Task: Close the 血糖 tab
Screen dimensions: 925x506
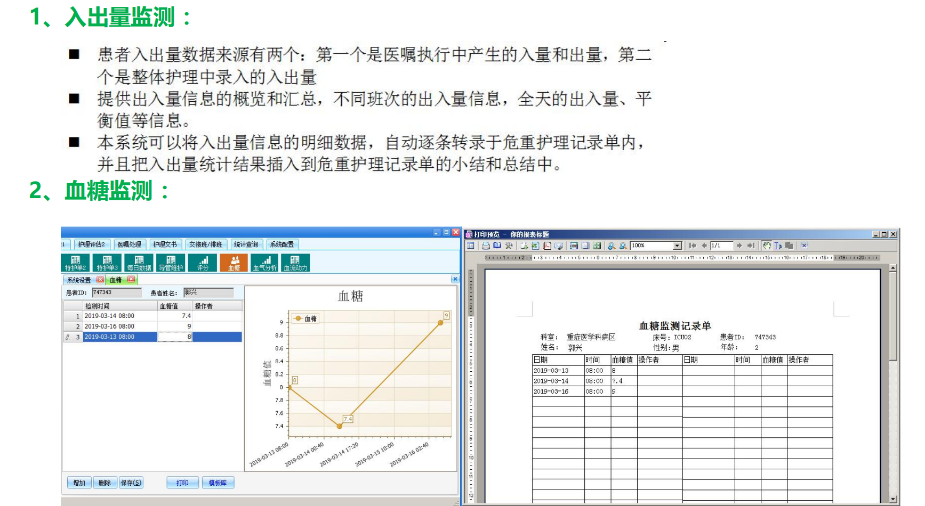Action: 131,279
